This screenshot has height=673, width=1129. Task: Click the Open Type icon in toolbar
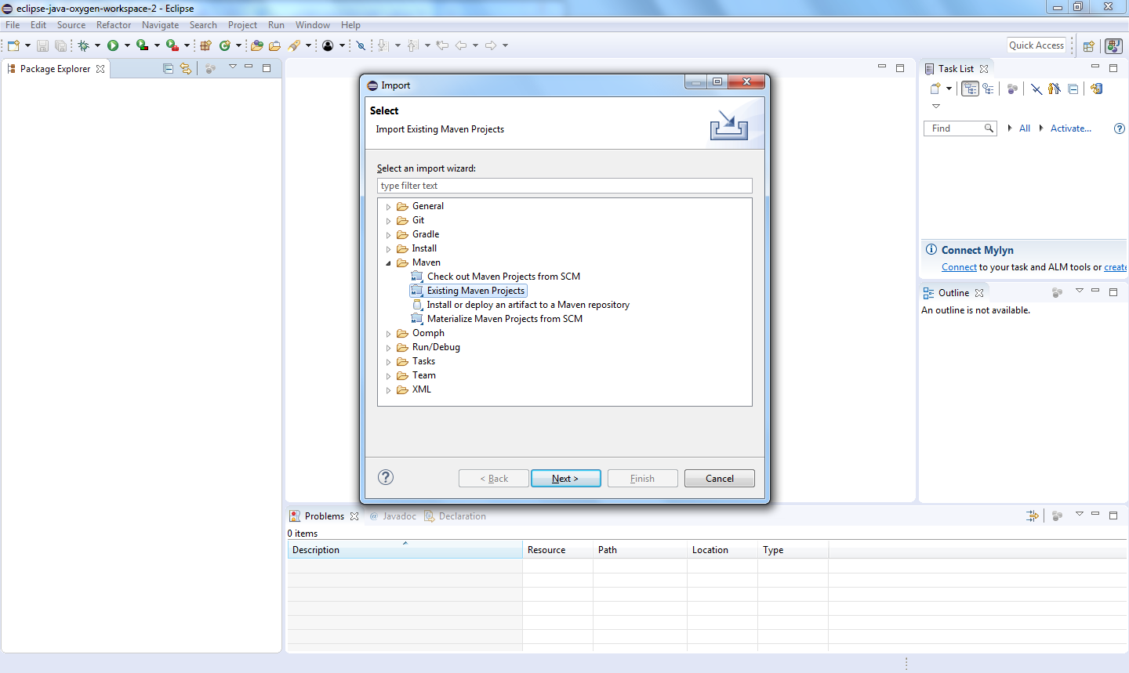256,45
